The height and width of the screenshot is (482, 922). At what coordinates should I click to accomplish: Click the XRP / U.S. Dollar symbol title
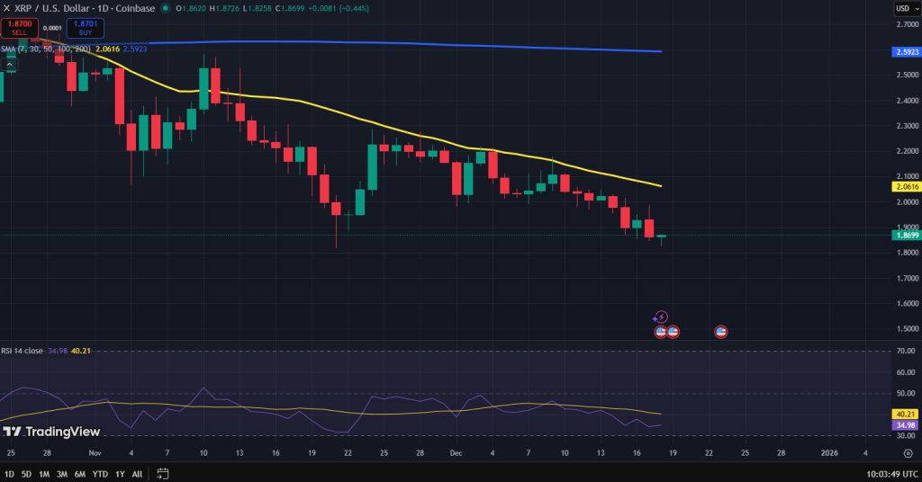coord(85,8)
